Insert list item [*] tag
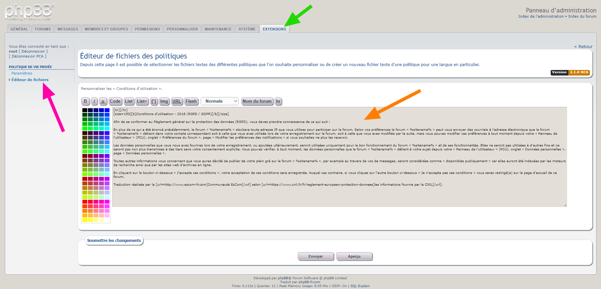The width and height of the screenshot is (601, 289). coord(154,101)
